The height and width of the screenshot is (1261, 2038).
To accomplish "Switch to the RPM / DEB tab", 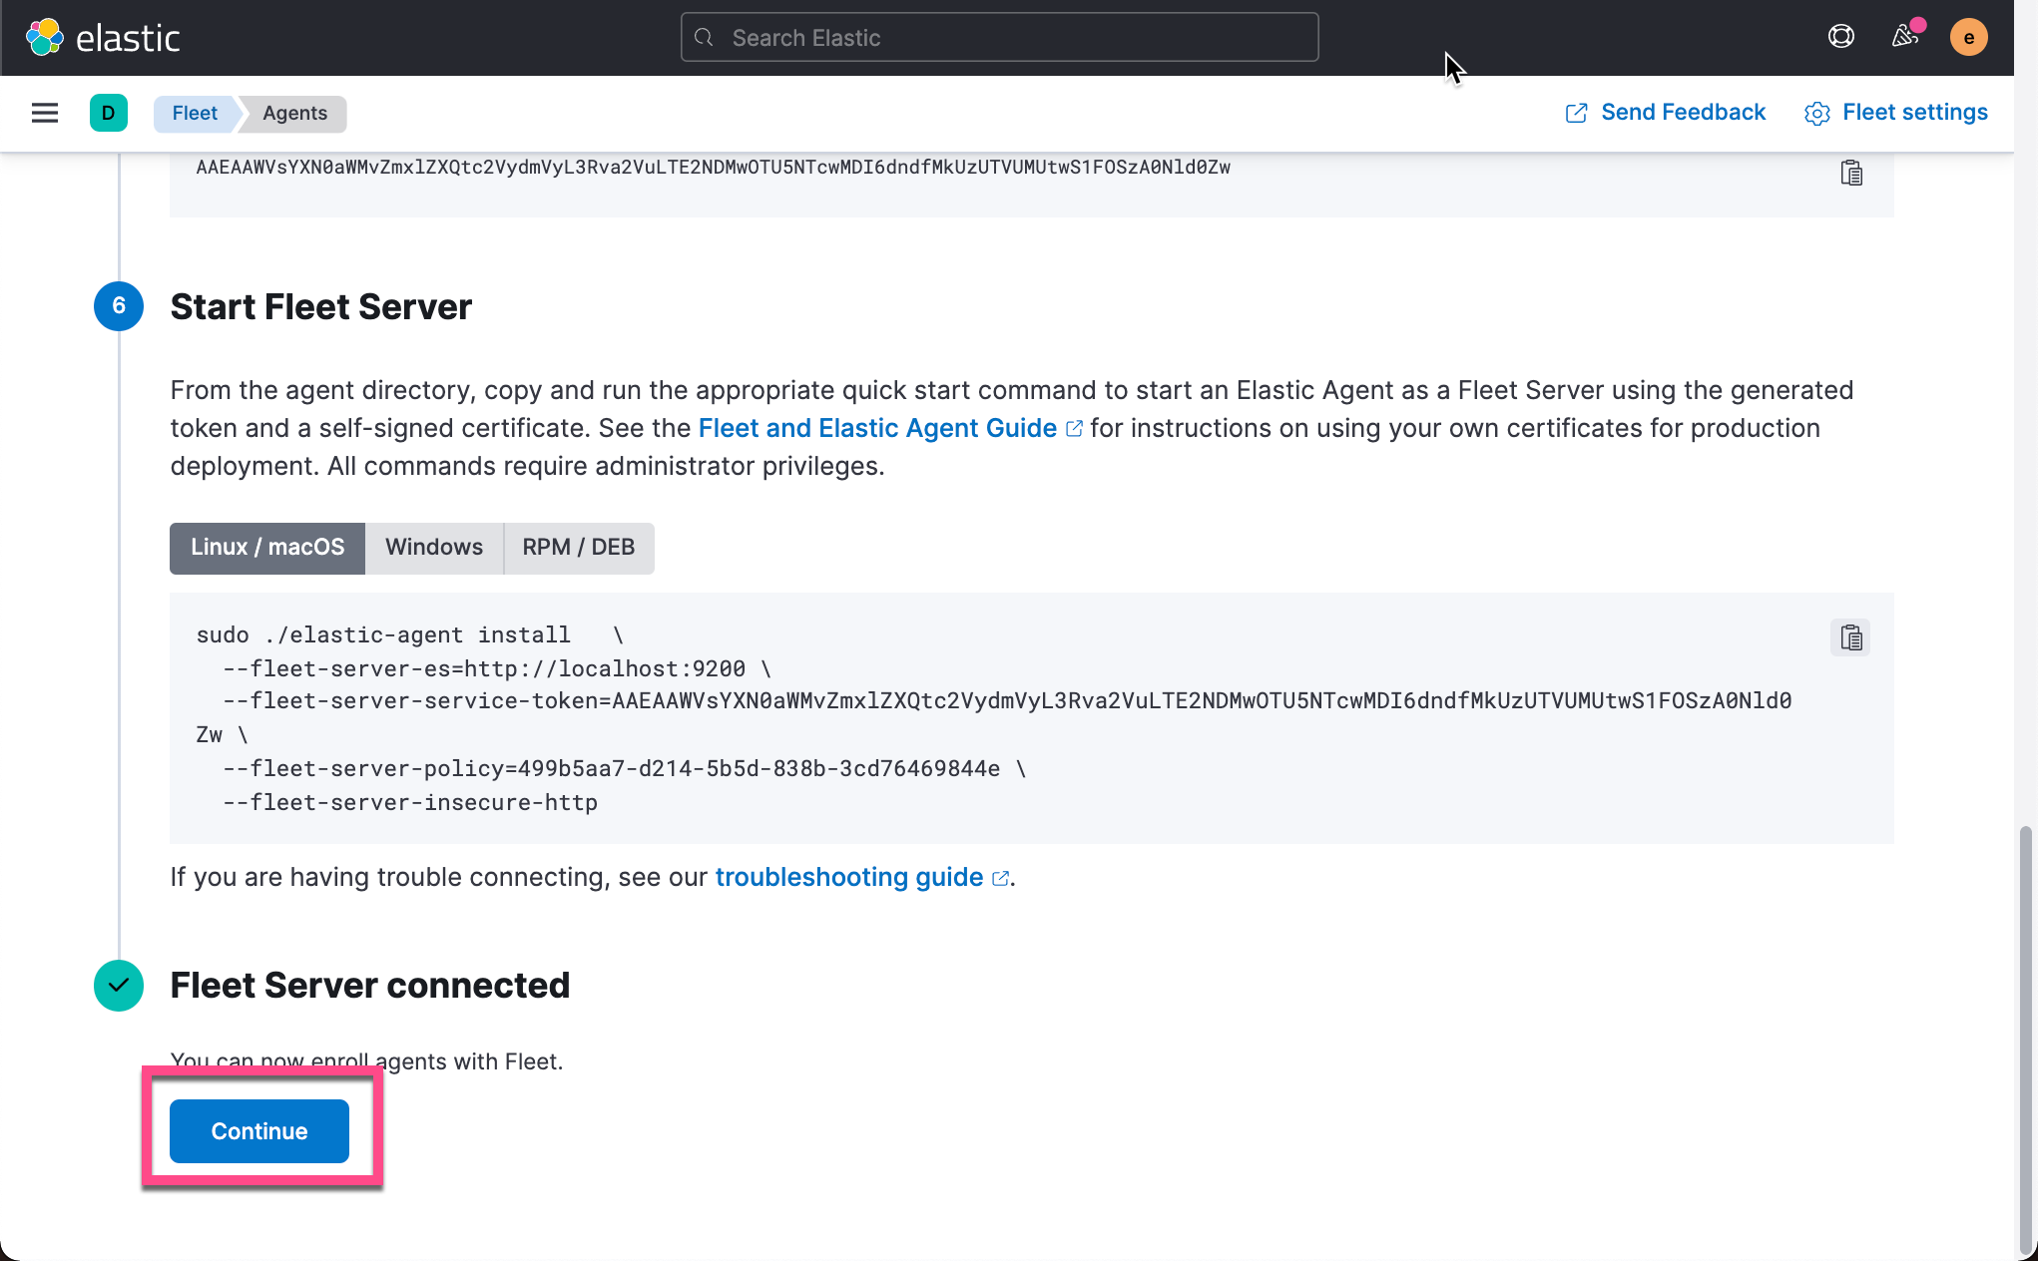I will (x=579, y=548).
